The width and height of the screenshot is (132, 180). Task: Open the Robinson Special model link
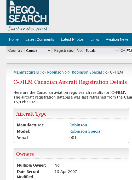pyautogui.click(x=85, y=131)
